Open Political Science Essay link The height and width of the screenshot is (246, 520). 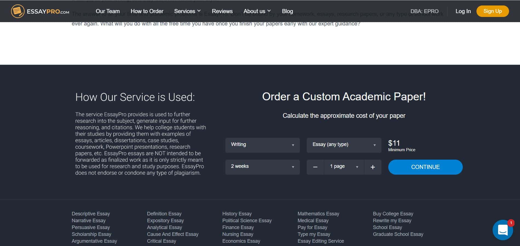247,221
